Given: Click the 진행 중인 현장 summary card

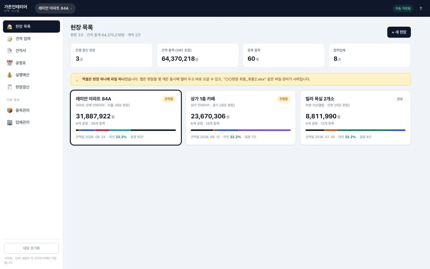Looking at the screenshot, I should tap(112, 55).
